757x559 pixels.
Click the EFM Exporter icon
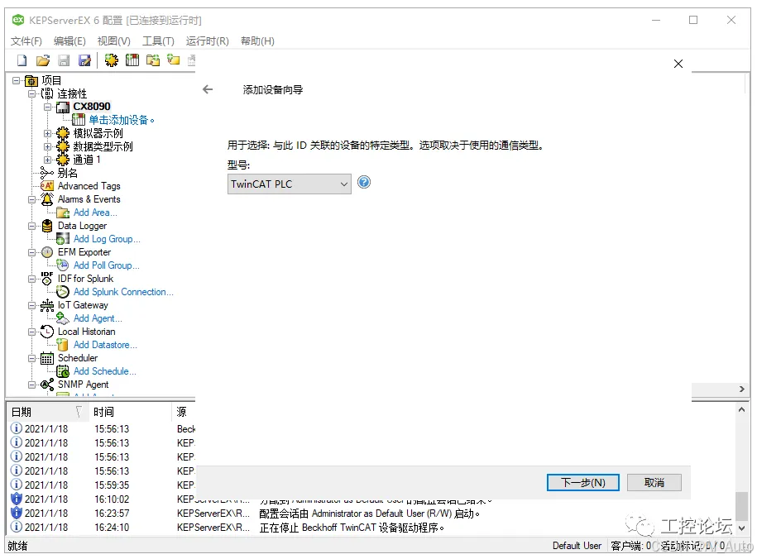point(47,252)
